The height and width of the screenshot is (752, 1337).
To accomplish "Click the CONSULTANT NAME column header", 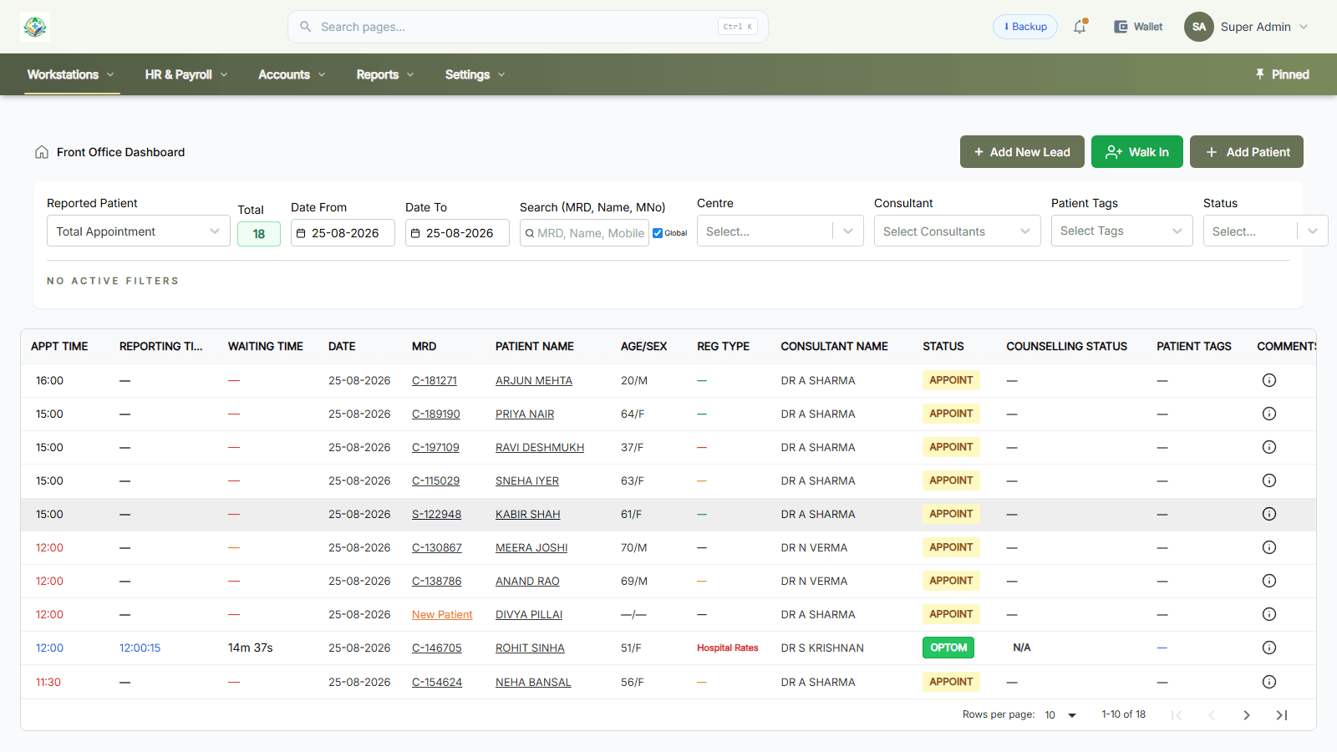I will coord(834,346).
